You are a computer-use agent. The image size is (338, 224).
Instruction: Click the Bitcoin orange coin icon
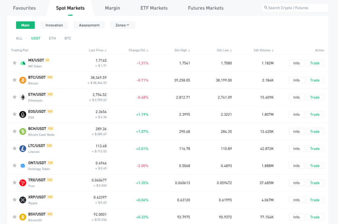(x=23, y=80)
